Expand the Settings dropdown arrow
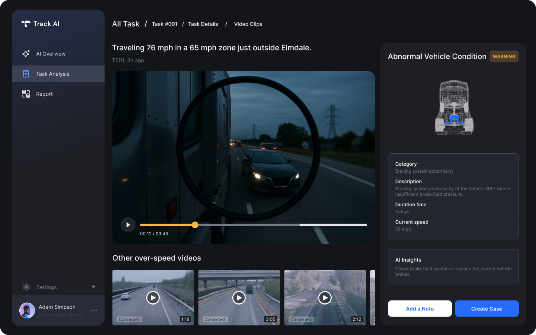Screen dimensions: 536x335 [93, 287]
